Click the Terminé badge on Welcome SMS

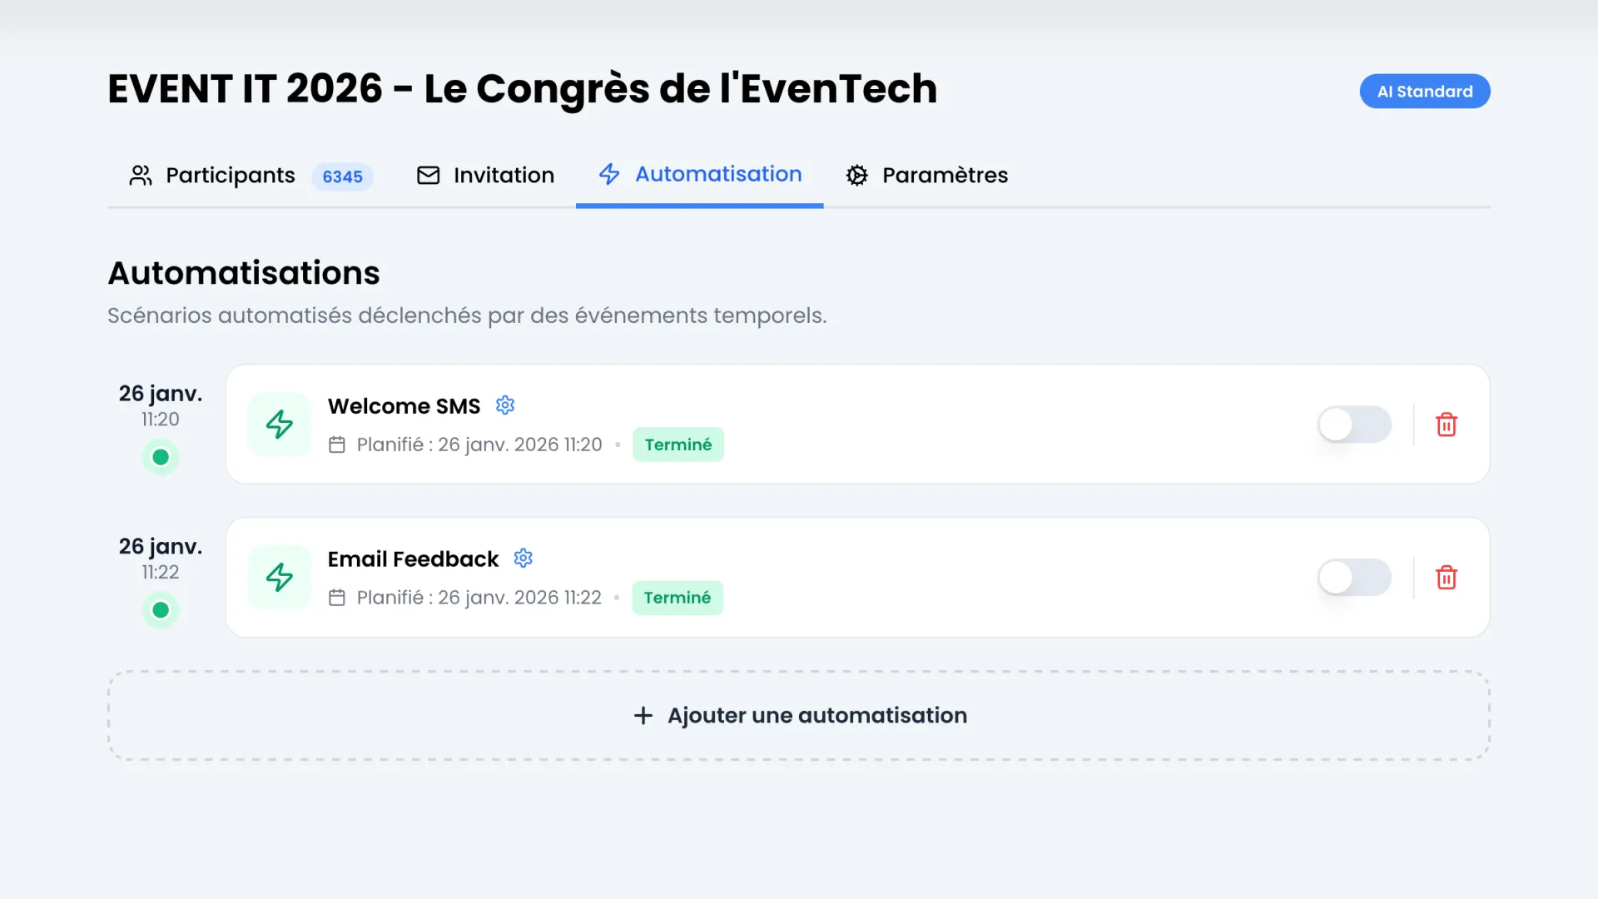point(678,445)
